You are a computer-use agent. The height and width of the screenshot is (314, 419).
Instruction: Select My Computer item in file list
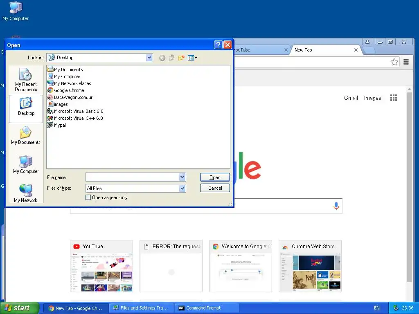tap(64, 76)
